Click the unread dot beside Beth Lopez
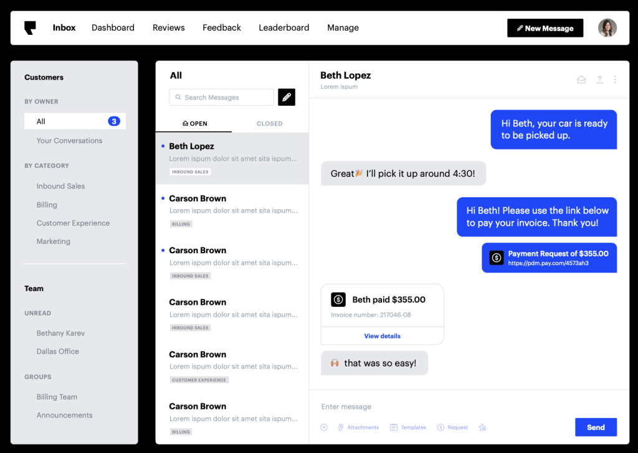The image size is (638, 453). click(x=163, y=146)
